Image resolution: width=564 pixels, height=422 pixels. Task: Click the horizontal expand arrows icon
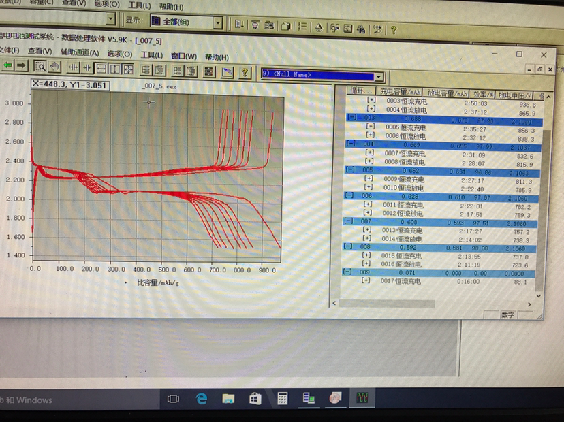[x=73, y=67]
